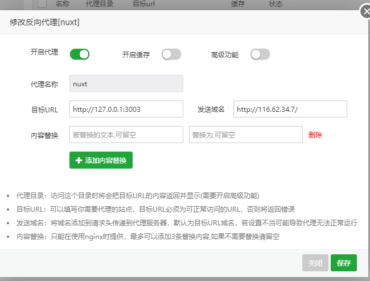Image resolution: width=370 pixels, height=281 pixels.
Task: Click the help note starting with 目标URL:
Action: [x=155, y=209]
